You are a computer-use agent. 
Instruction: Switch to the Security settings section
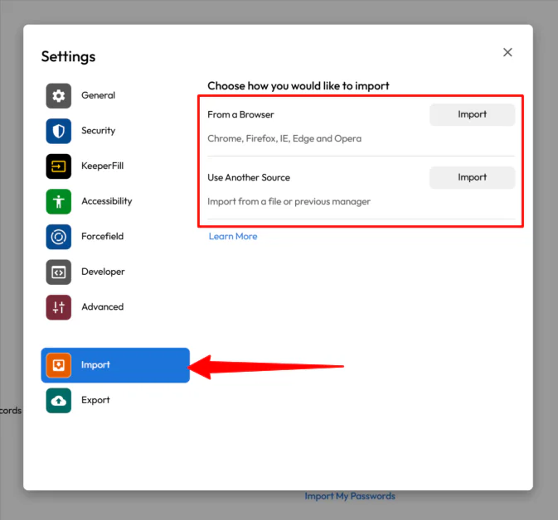point(115,131)
